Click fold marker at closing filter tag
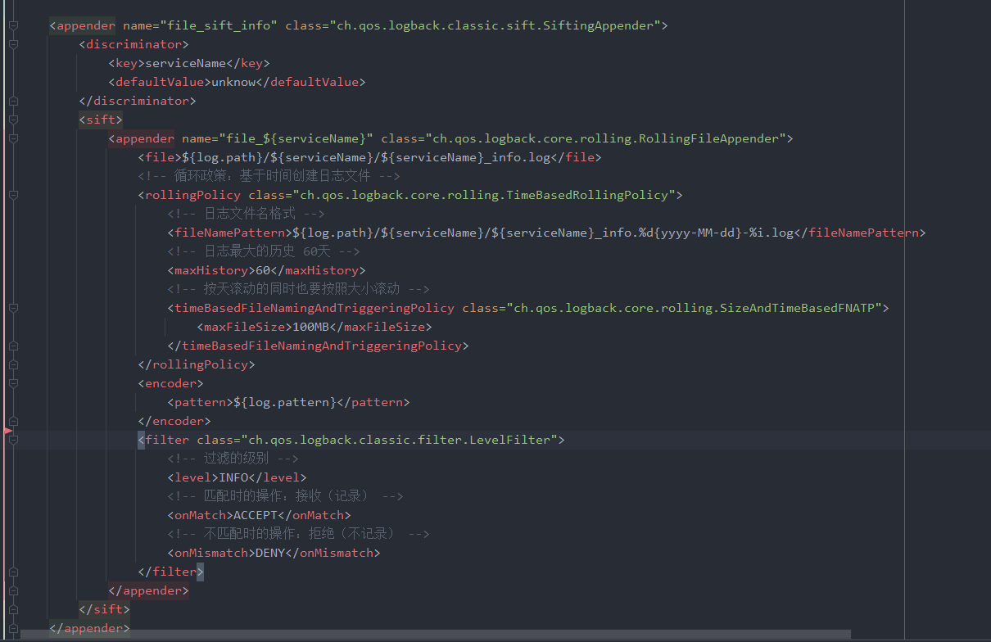The width and height of the screenshot is (991, 642). (x=13, y=572)
